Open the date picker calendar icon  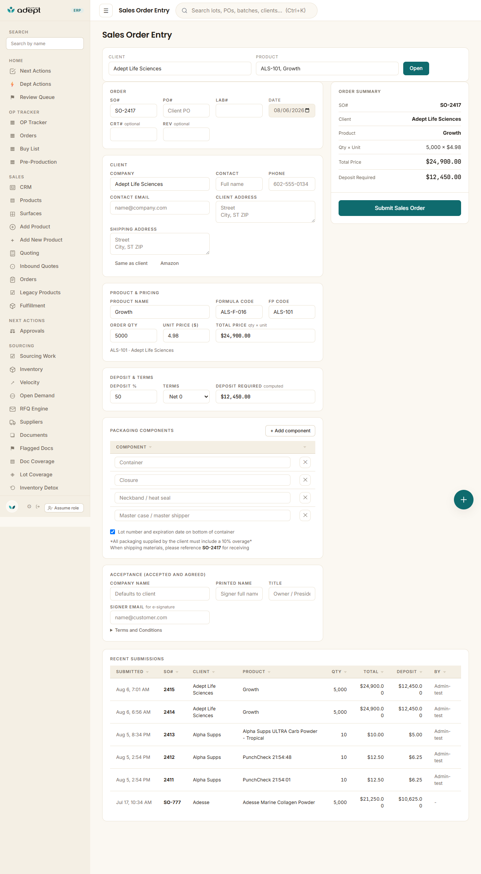pos(307,111)
